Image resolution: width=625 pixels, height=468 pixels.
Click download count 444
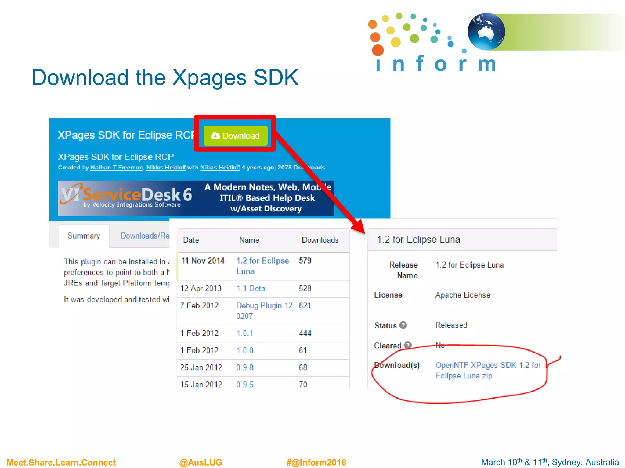[x=305, y=333]
